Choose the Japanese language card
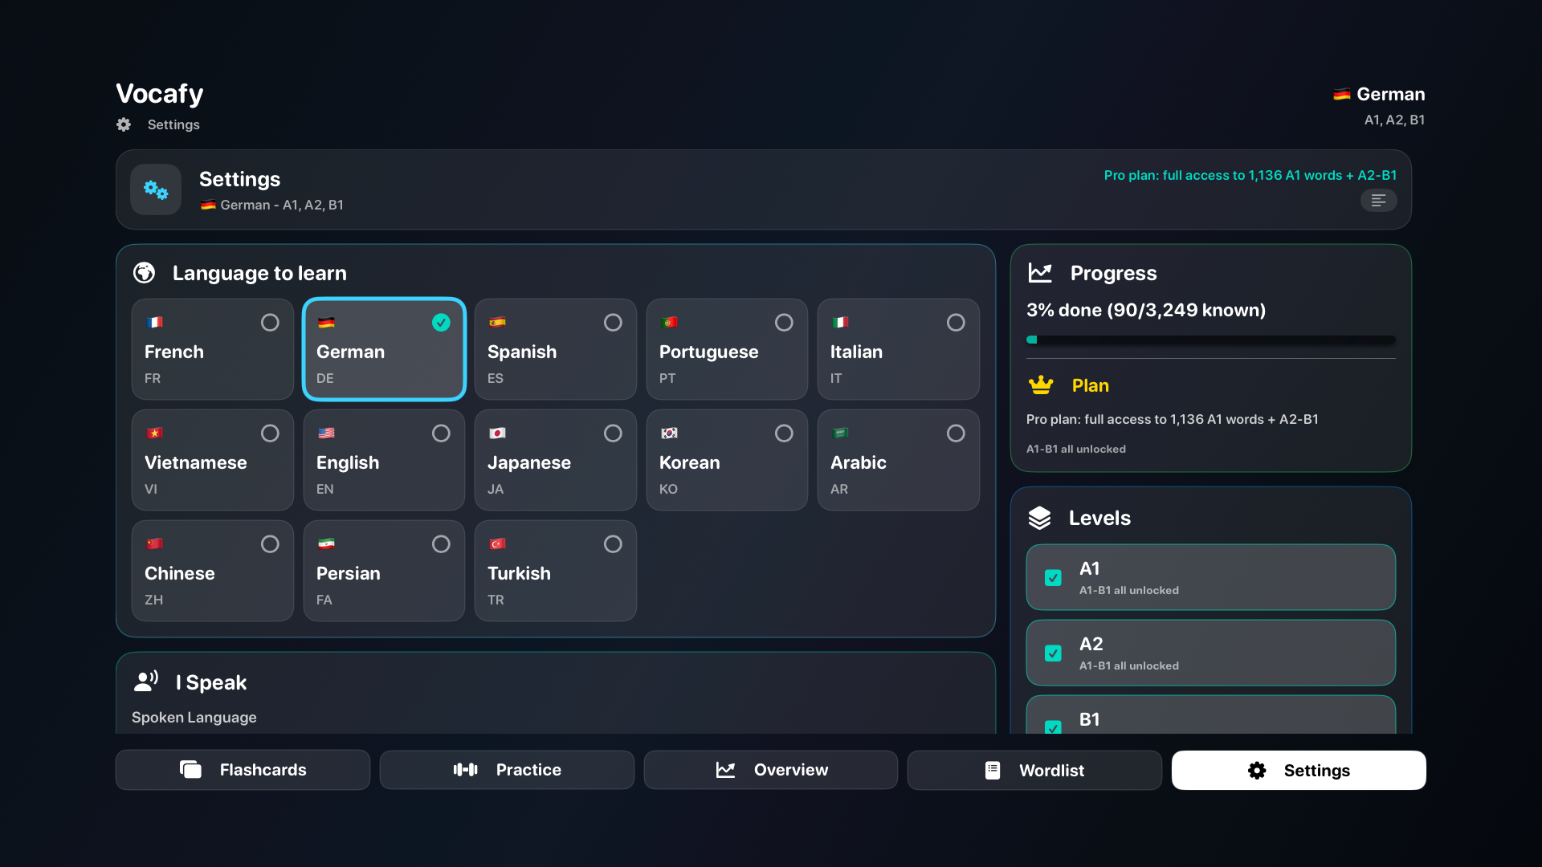1542x867 pixels. click(x=556, y=460)
